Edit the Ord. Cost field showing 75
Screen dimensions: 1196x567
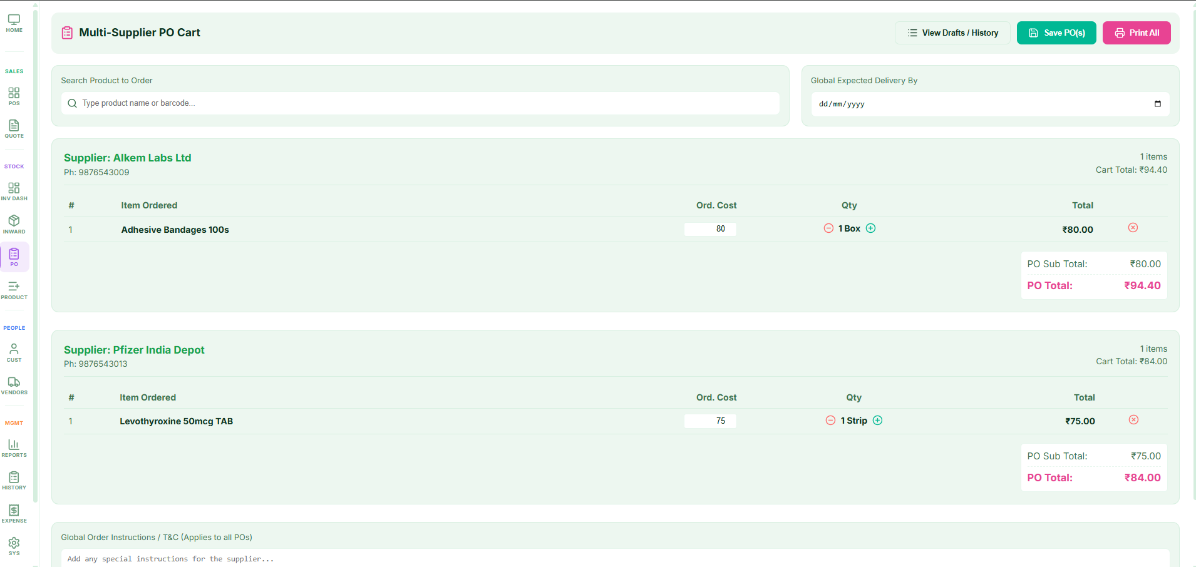coord(710,421)
